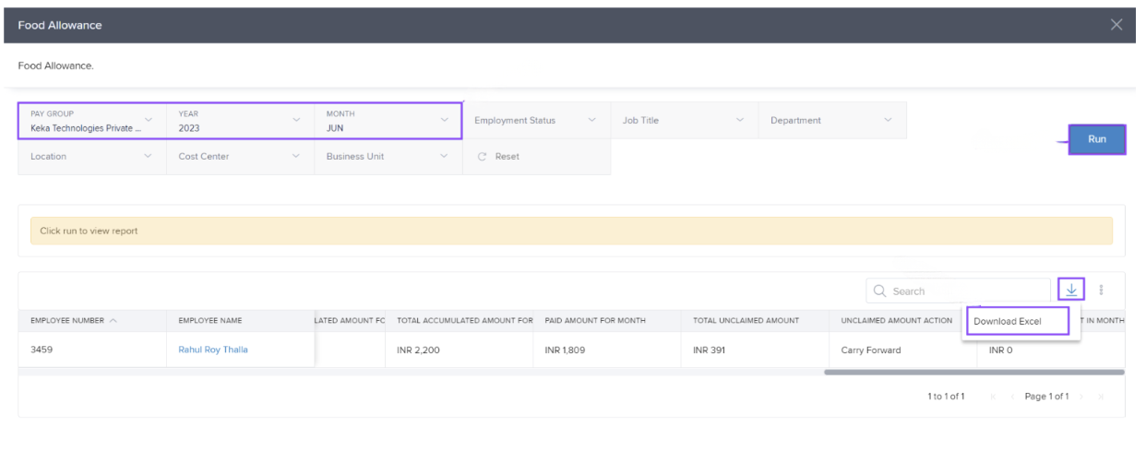Click the horizontal table scrollbar
1146x451 pixels.
point(973,373)
